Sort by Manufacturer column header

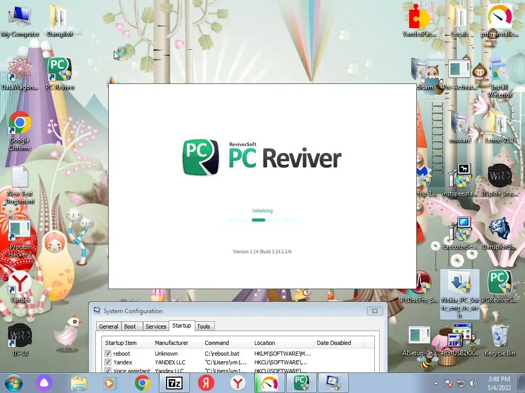pos(177,343)
